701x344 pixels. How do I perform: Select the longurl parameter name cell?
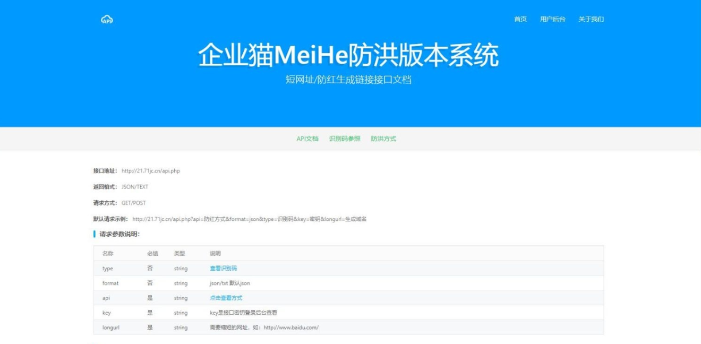point(110,328)
